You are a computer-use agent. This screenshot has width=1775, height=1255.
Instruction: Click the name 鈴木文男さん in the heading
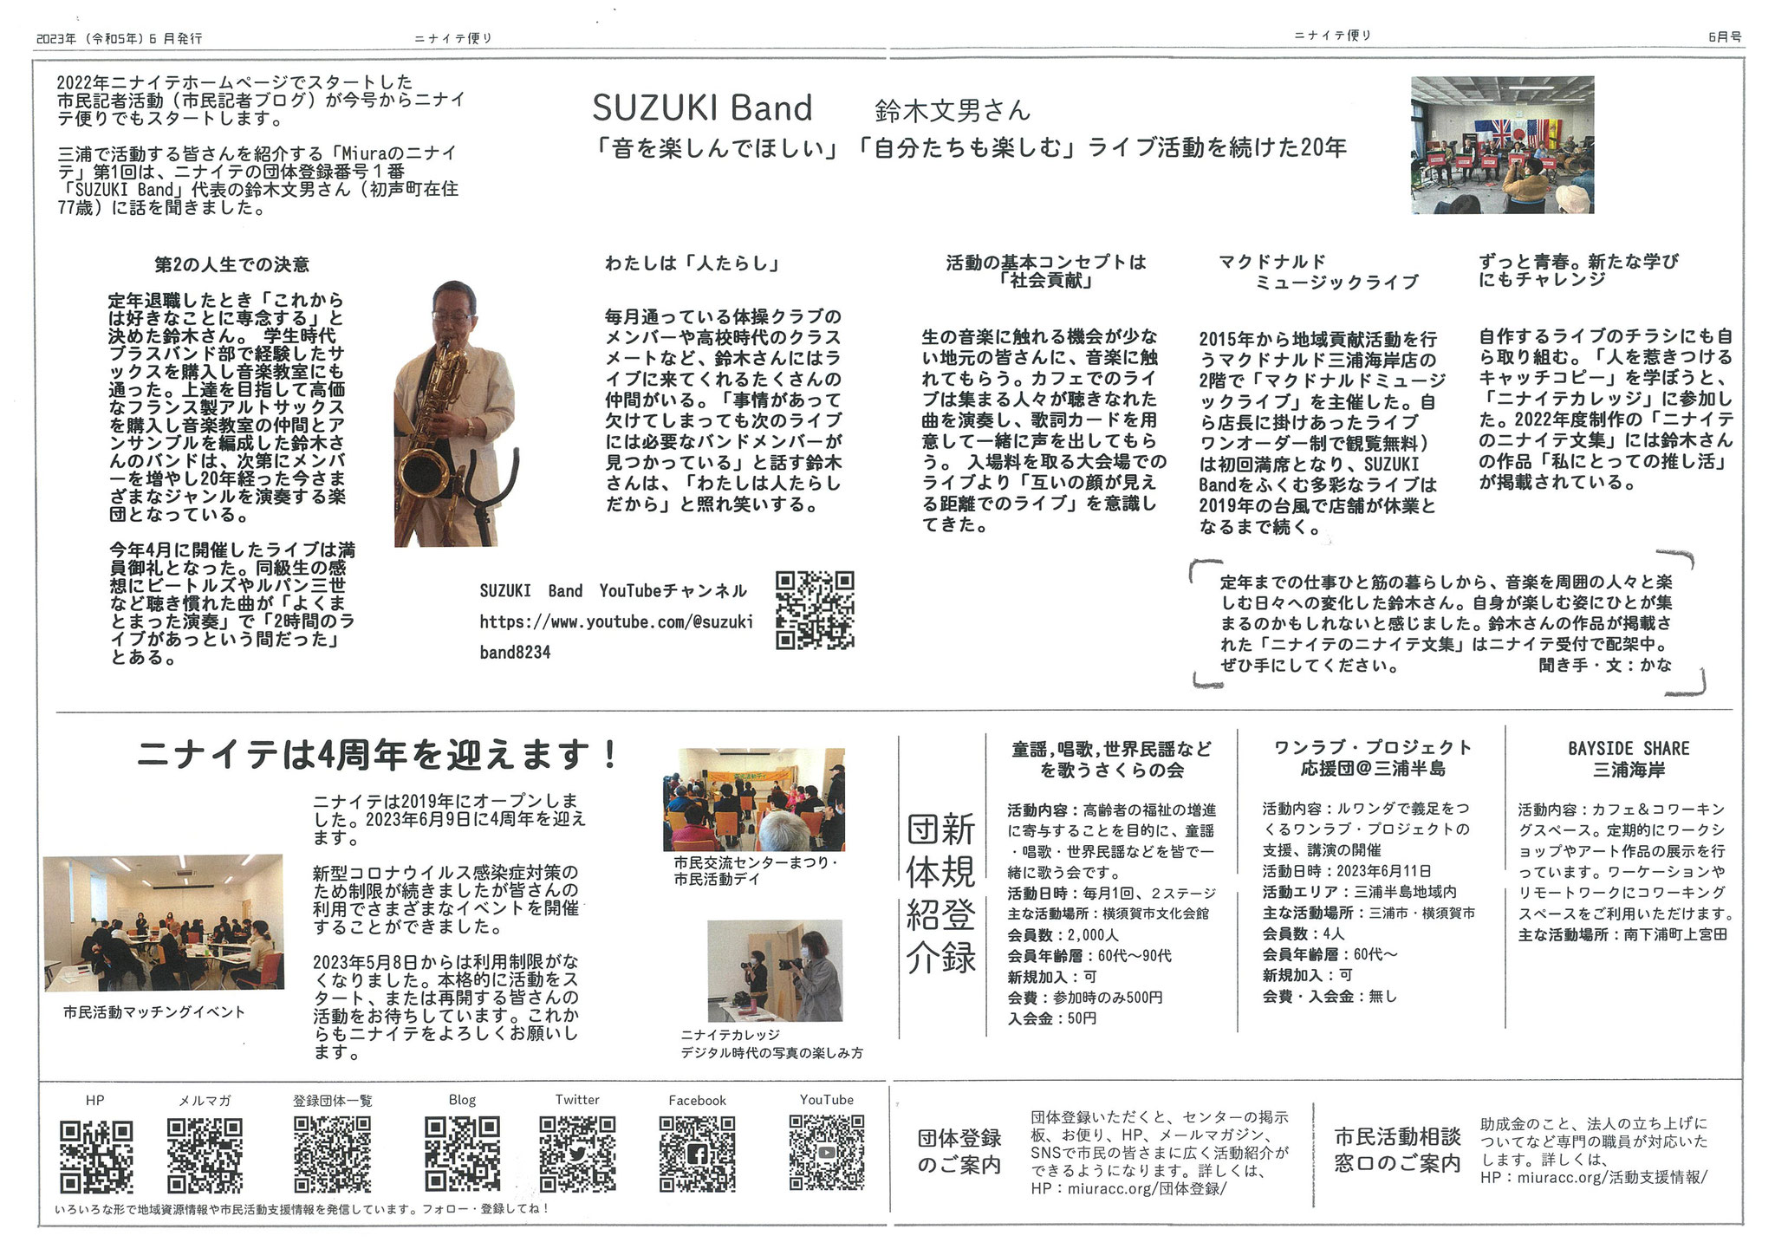tap(953, 110)
